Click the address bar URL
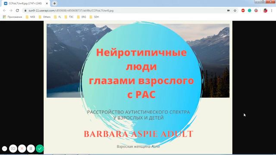The width and height of the screenshot is (276, 155). pos(71,10)
